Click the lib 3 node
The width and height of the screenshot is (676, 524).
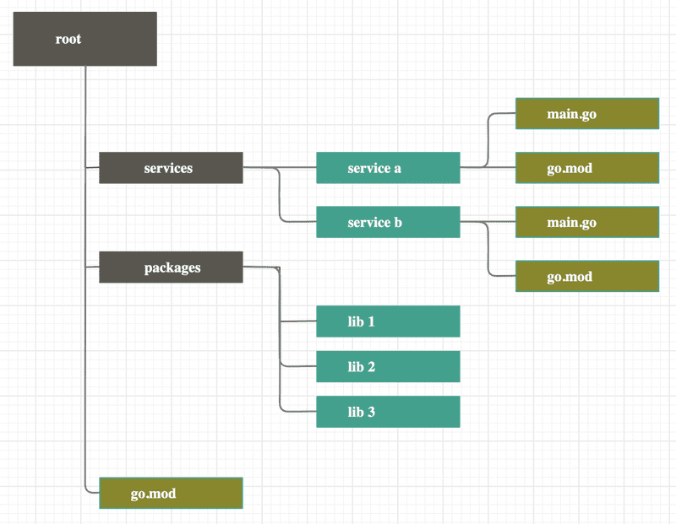pyautogui.click(x=388, y=412)
